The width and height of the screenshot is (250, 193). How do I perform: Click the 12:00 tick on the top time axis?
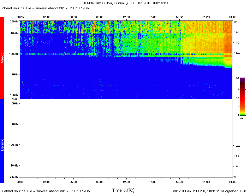click(126, 20)
